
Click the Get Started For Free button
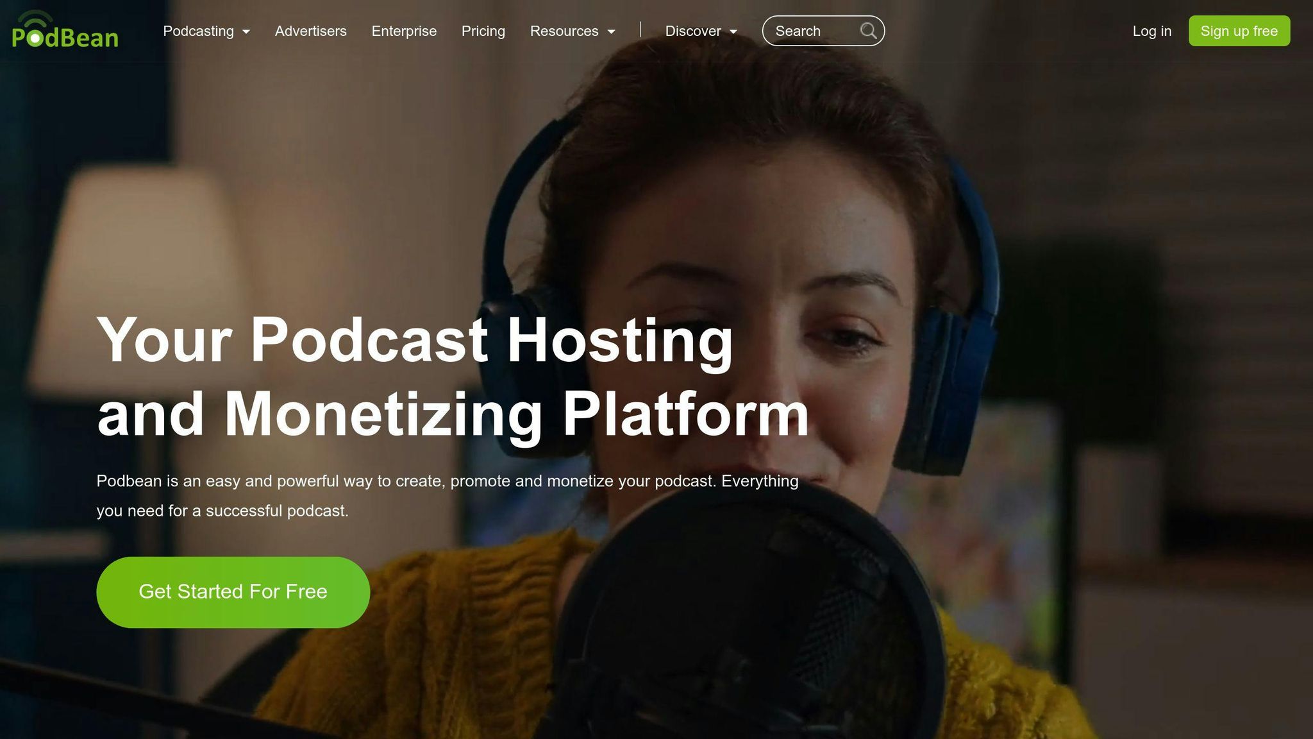tap(233, 591)
